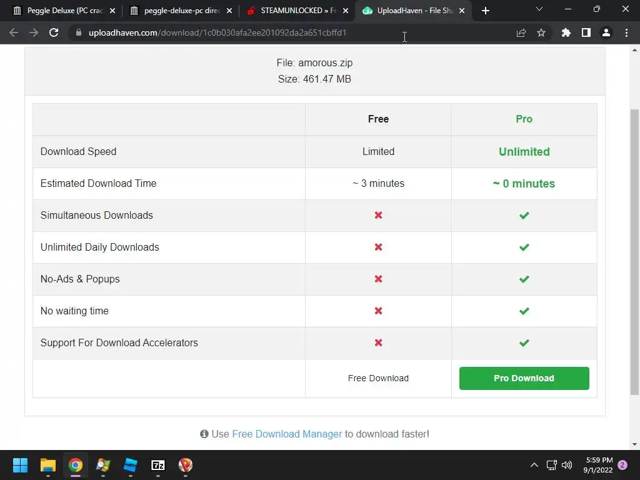Click the browser forward arrow

pos(34,32)
